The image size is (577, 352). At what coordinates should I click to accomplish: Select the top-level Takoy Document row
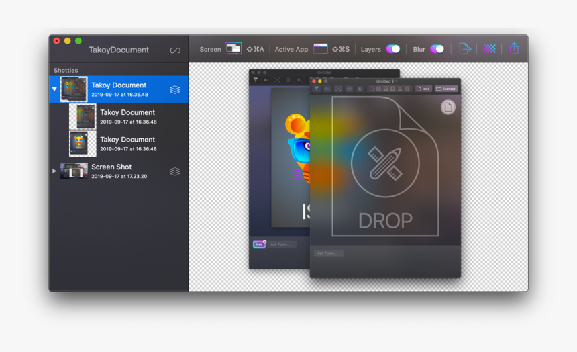tap(119, 89)
